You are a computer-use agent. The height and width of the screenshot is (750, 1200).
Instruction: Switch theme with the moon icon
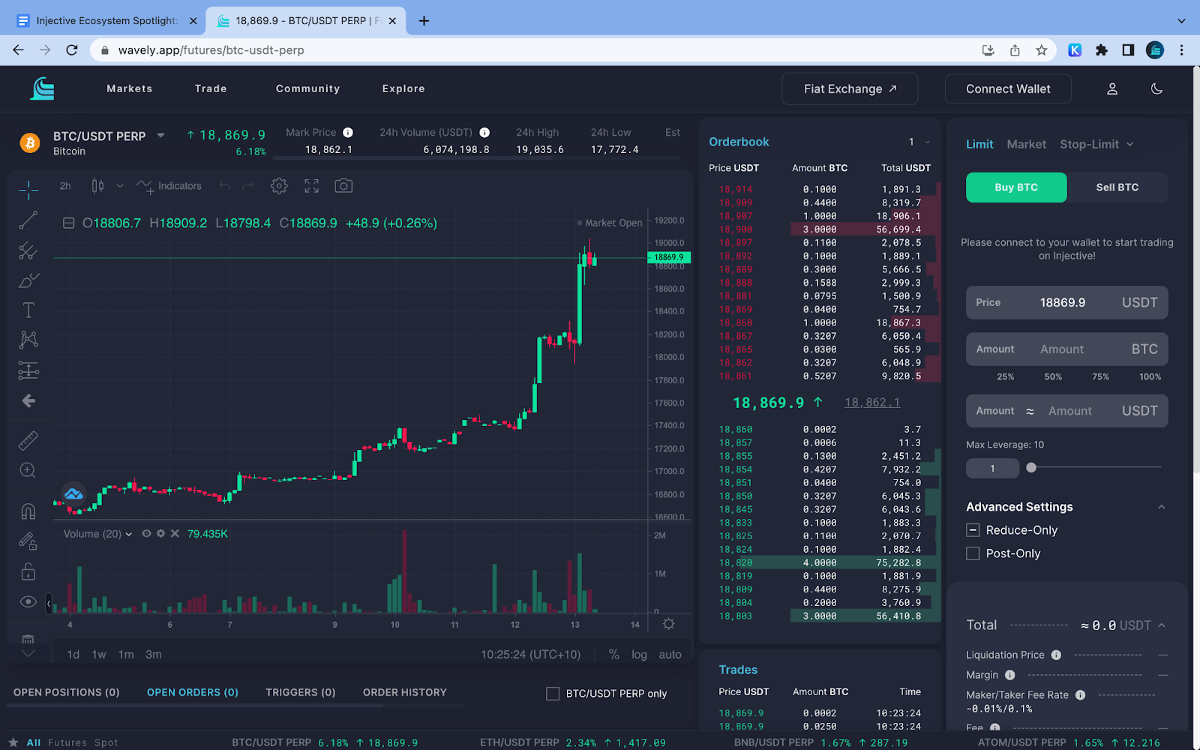[x=1156, y=88]
